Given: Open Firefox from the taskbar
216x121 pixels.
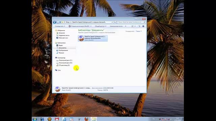Looking at the screenshot, I should pyautogui.click(x=86, y=119).
